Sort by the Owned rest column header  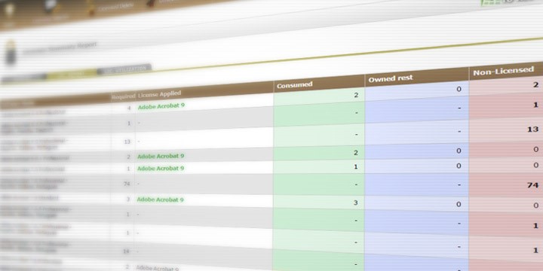point(391,79)
